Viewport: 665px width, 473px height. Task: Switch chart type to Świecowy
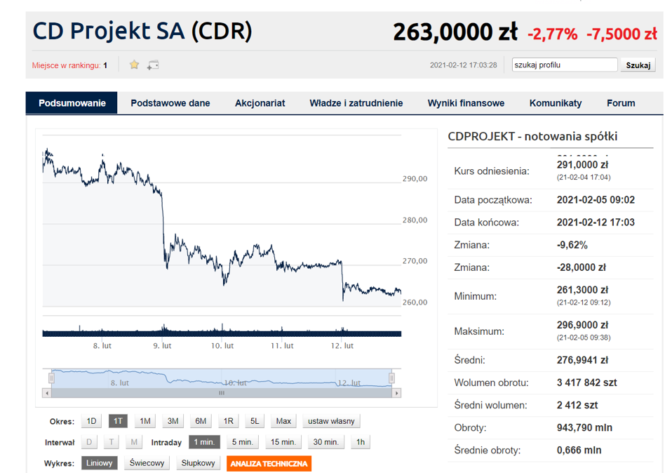point(147,463)
